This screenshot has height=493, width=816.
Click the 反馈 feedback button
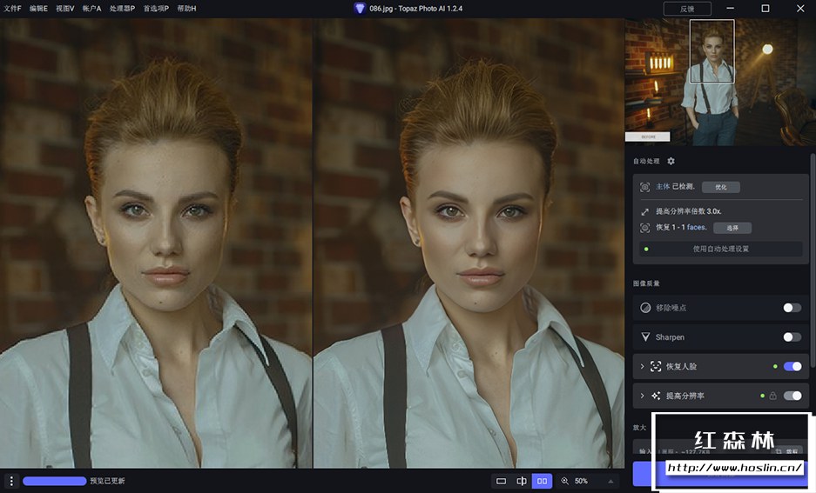687,9
